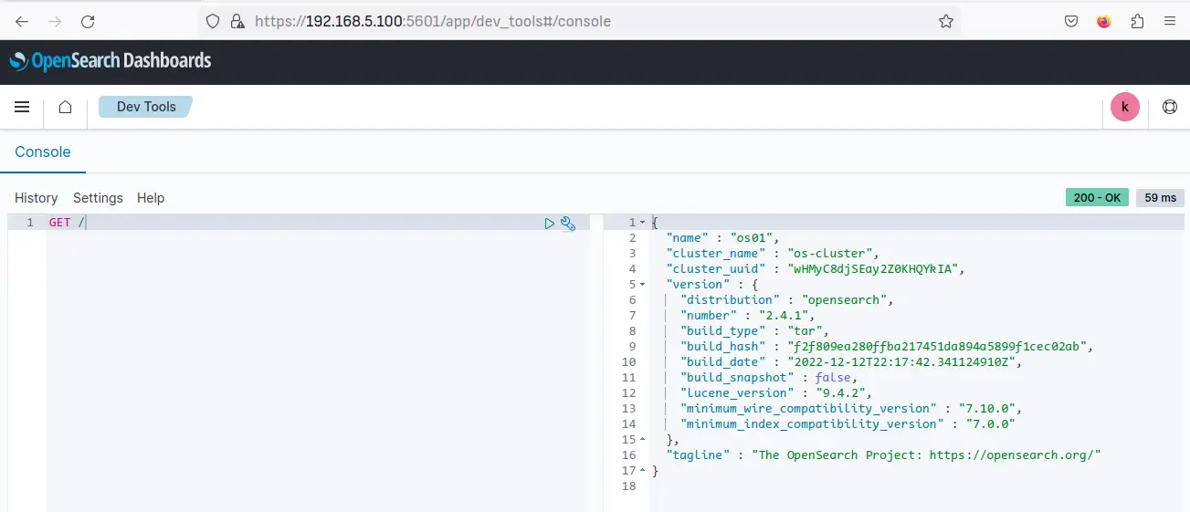Click the OpenSearch Dashboards logo
Image resolution: width=1190 pixels, height=512 pixels.
coord(111,61)
